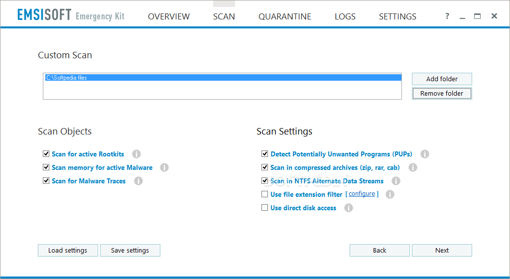Image resolution: width=510 pixels, height=279 pixels.
Task: Go to the QUARANTINE tab
Action: pos(284,16)
